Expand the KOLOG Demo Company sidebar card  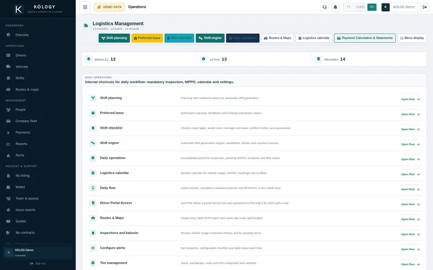(38, 252)
